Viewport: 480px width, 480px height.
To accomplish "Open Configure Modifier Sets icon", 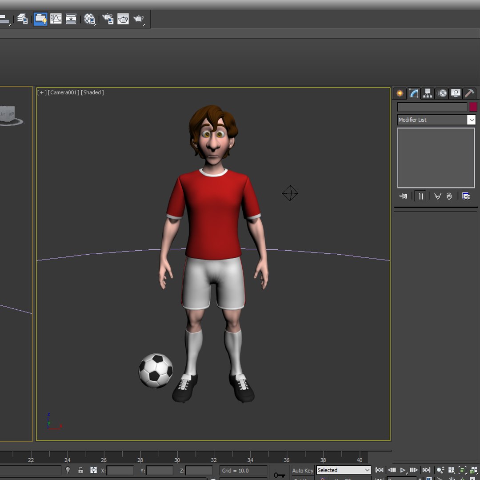I will tap(466, 196).
